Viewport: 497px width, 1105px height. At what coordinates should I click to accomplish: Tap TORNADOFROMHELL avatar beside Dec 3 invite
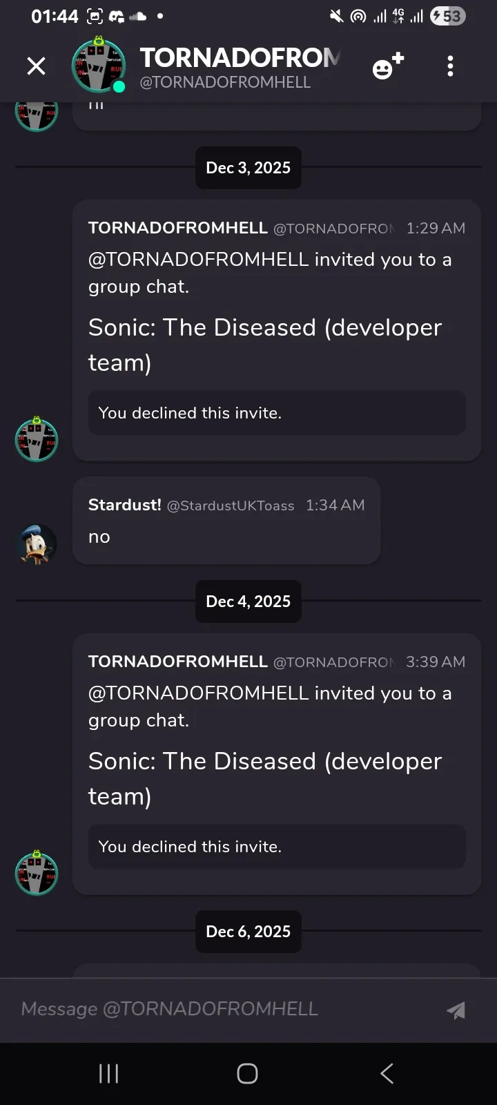coord(37,439)
